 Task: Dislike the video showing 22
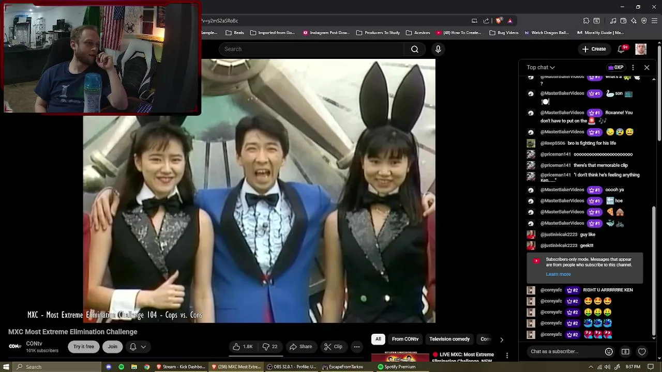(269, 347)
